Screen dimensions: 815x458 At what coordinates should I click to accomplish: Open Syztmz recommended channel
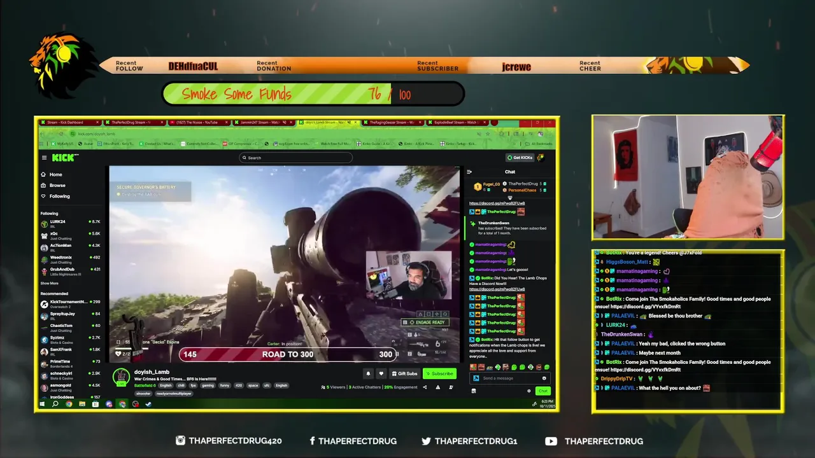coord(70,339)
